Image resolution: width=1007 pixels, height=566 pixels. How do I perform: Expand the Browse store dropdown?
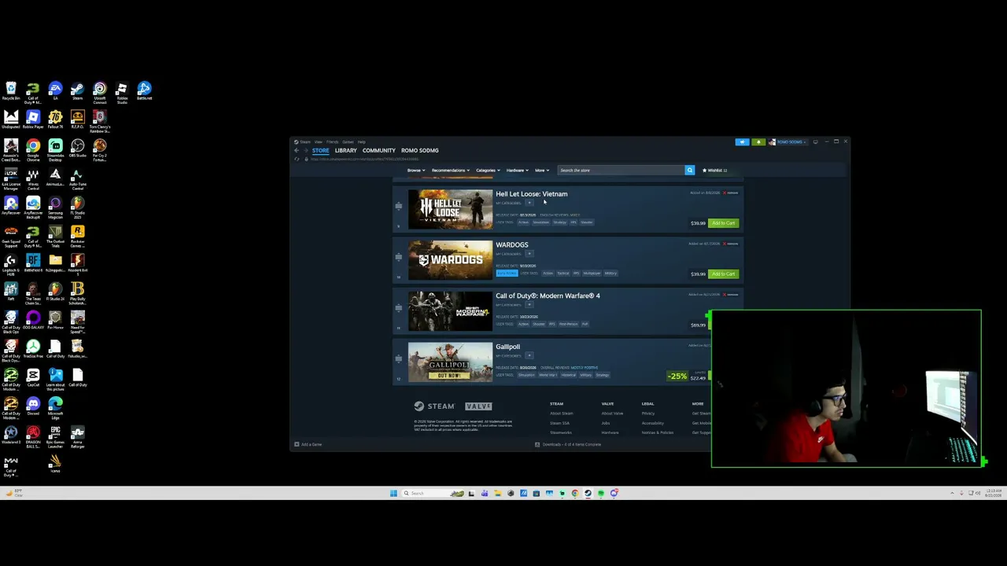pos(416,171)
